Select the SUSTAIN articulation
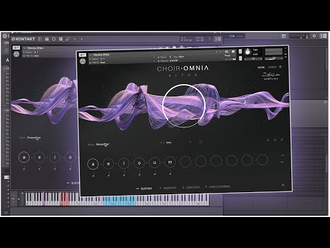 click(x=144, y=189)
